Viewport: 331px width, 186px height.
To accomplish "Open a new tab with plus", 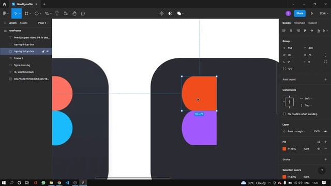I will 44,4.
